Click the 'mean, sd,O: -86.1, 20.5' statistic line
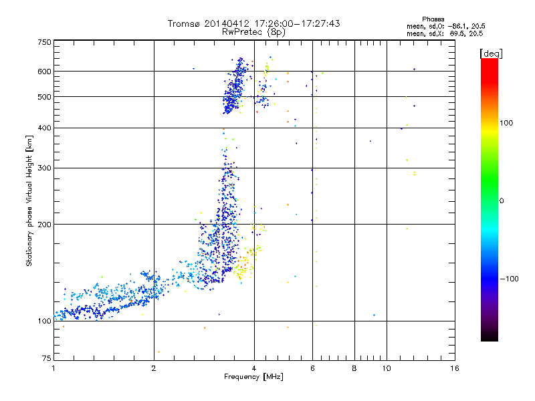Viewport: 535px width, 401px height. click(446, 26)
